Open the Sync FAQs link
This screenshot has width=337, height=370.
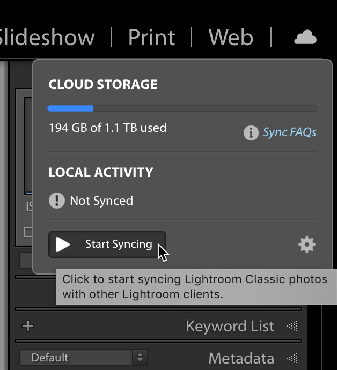tap(289, 132)
